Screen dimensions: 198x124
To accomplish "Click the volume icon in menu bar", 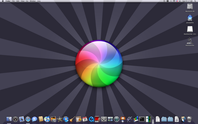I will pyautogui.click(x=180, y=1).
